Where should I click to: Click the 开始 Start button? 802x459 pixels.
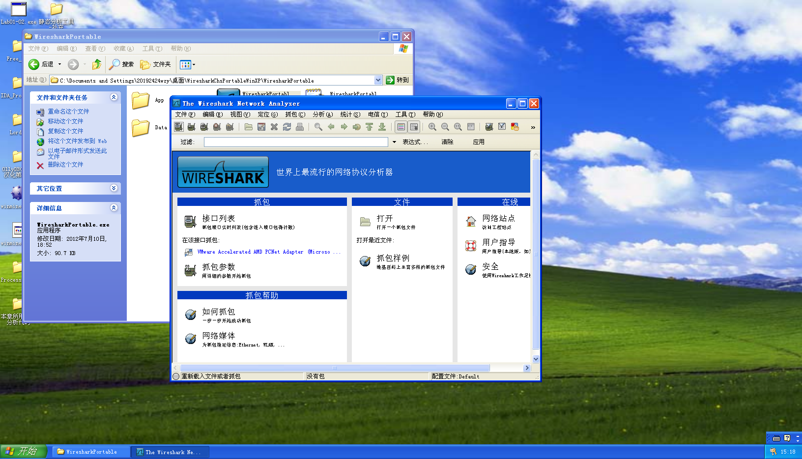(23, 451)
